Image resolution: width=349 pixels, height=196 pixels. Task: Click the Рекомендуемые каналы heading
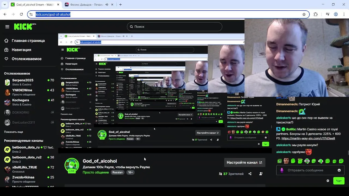pos(23,141)
